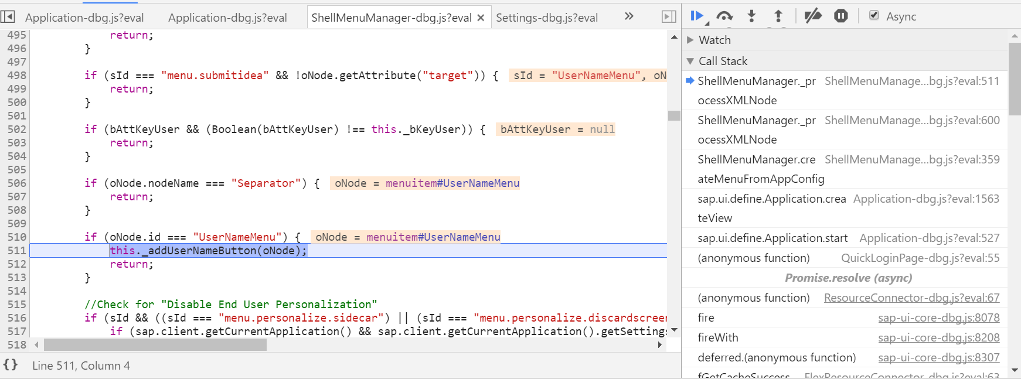Set breakpoint on line 502
The height and width of the screenshot is (379, 1021).
point(16,129)
